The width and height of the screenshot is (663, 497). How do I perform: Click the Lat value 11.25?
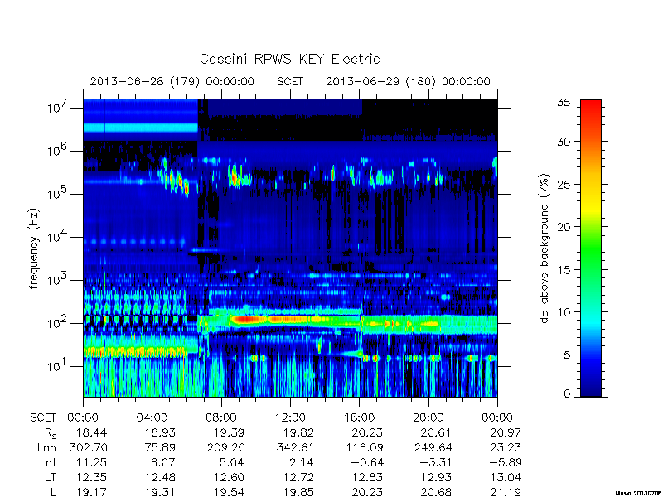pyautogui.click(x=91, y=463)
